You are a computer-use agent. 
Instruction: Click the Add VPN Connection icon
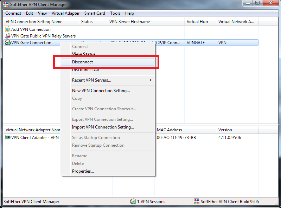pos(7,29)
